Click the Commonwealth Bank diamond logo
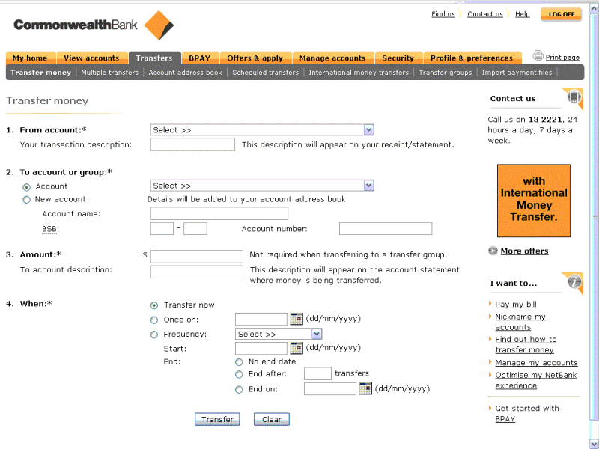 pos(159,25)
